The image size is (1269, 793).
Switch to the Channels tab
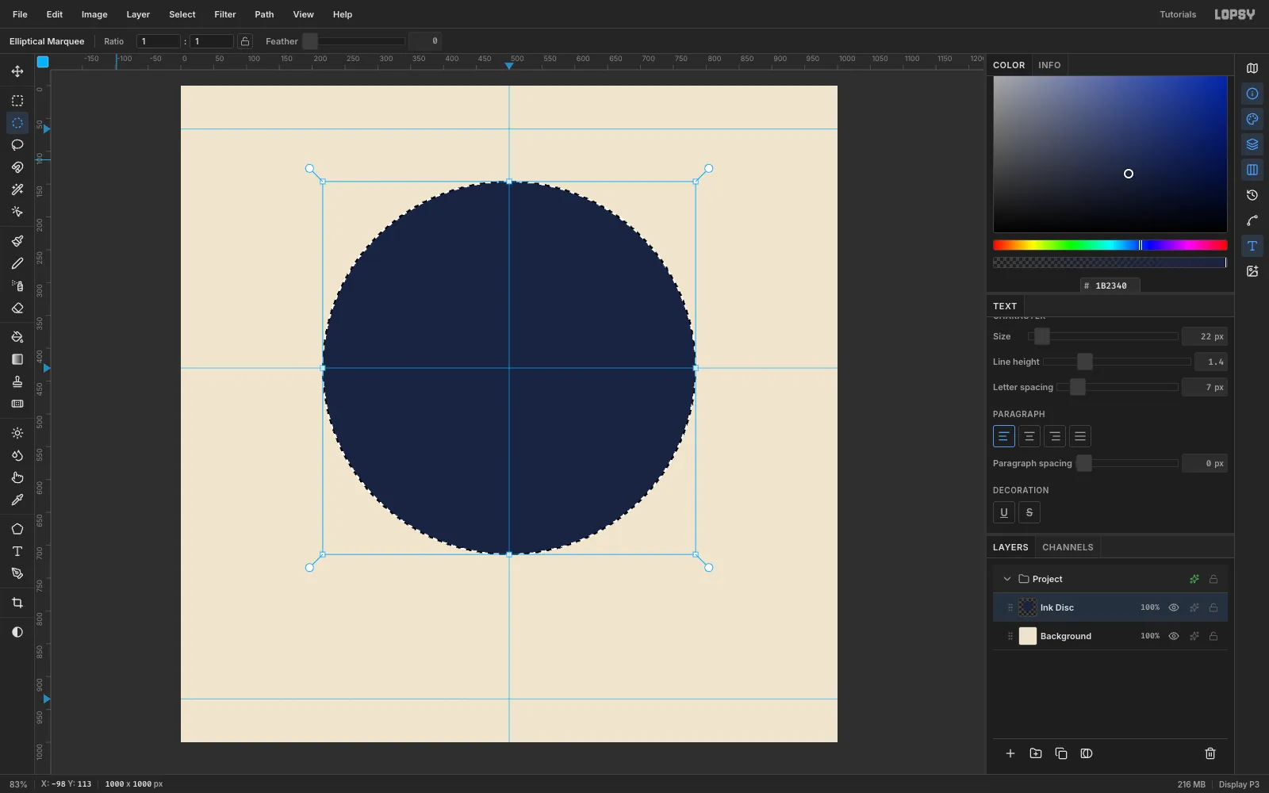coord(1068,547)
